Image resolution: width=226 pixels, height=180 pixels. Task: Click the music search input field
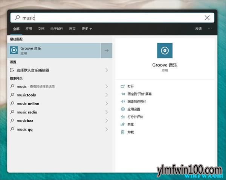(x=112, y=18)
